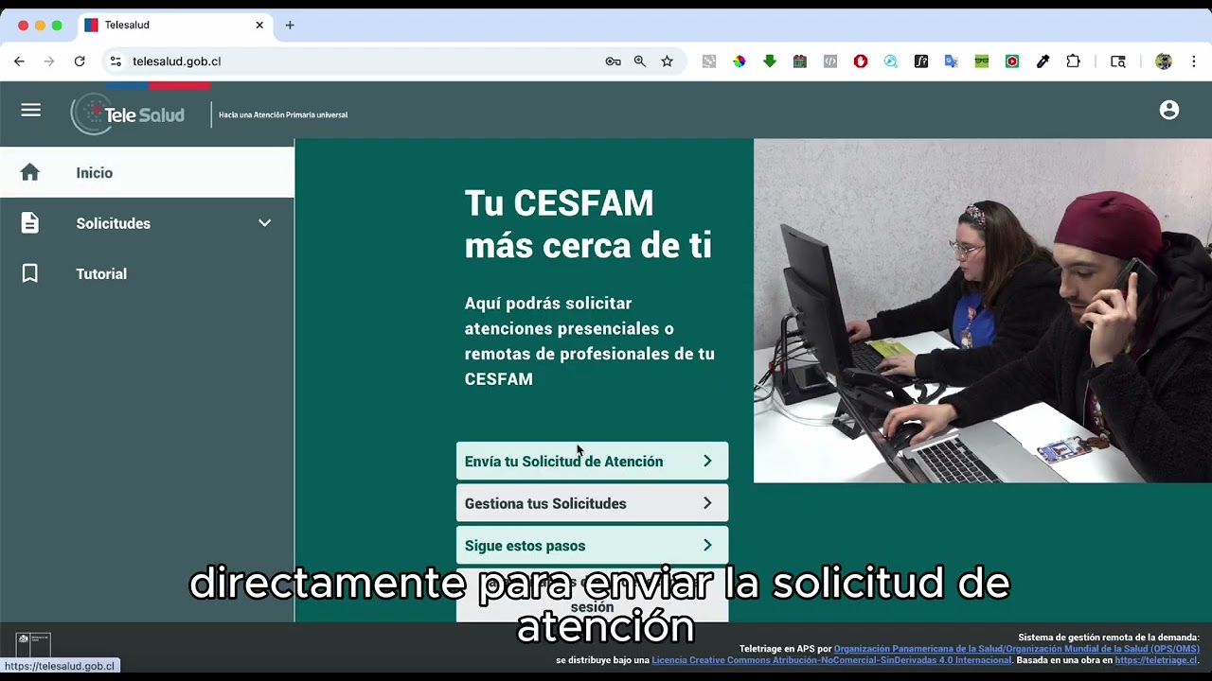Click the code brackets extension icon
The image size is (1212, 681).
(x=830, y=61)
